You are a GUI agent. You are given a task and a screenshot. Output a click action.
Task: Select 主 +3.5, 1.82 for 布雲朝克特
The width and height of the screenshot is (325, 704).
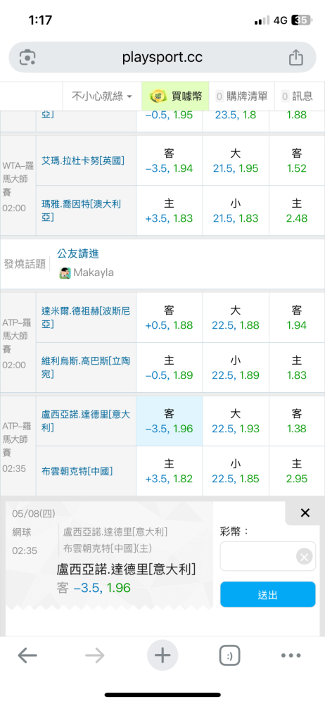point(170,471)
